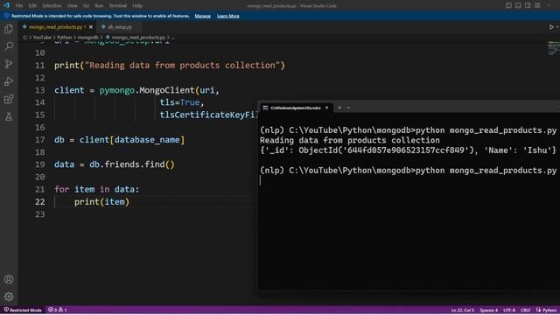
Task: Open the Testing flask view
Action: click(9, 116)
